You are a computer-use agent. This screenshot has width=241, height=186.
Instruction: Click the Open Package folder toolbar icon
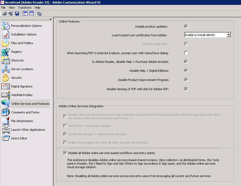(5, 14)
